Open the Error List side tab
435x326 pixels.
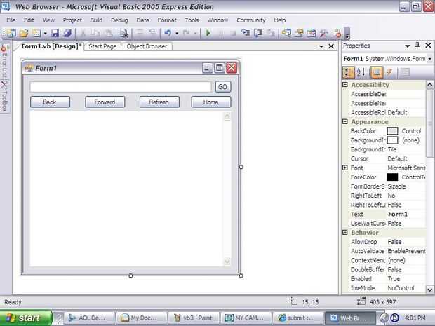4,61
